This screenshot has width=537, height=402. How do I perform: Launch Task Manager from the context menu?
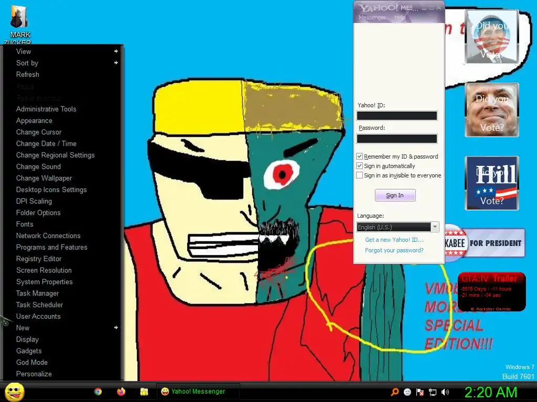point(62,293)
